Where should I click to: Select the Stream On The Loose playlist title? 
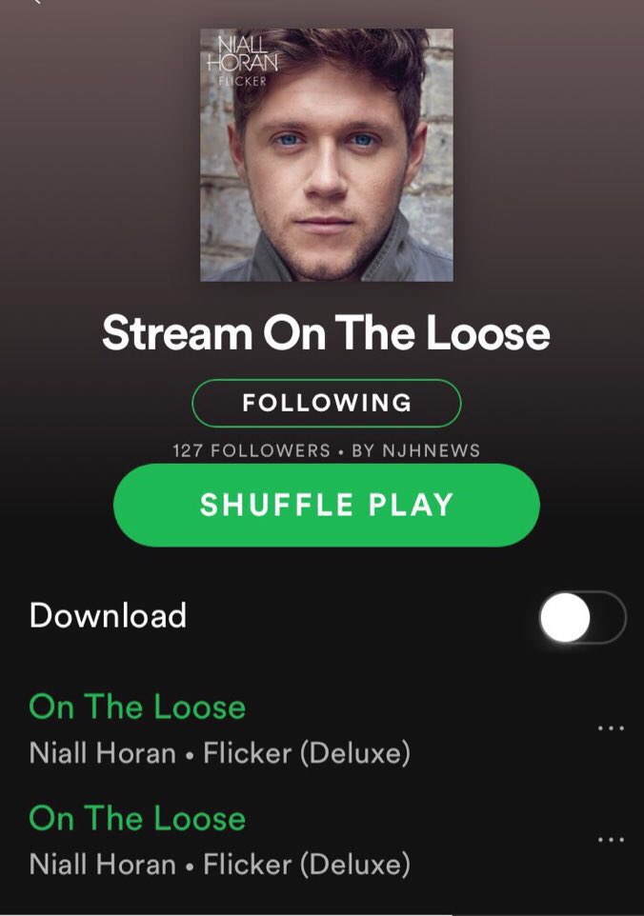pyautogui.click(x=326, y=332)
